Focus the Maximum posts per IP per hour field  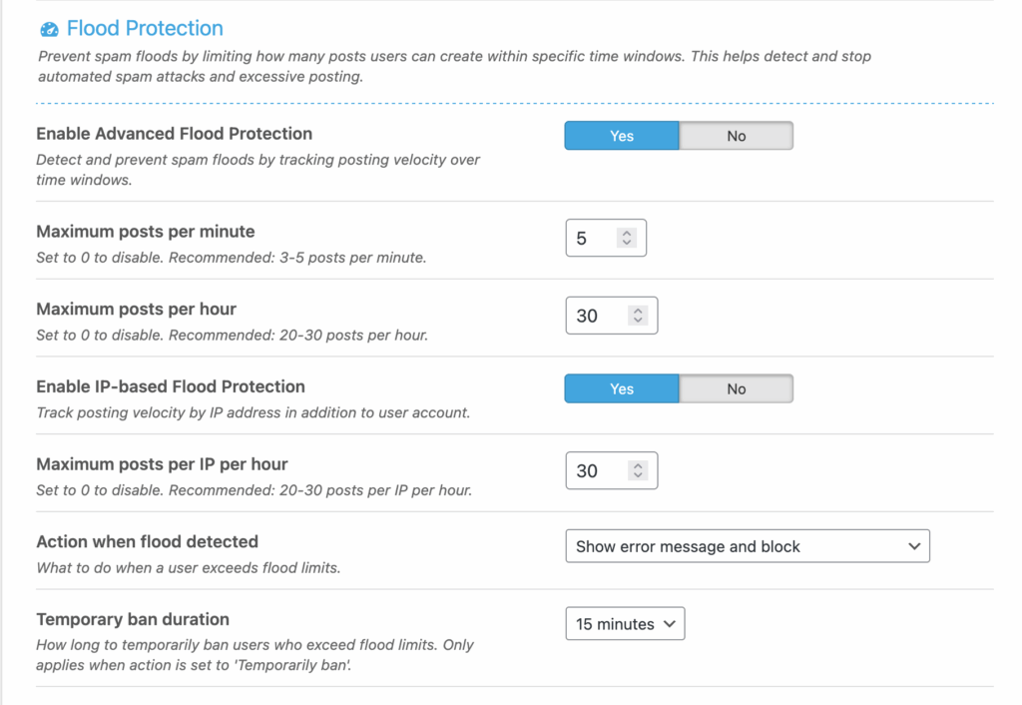[x=597, y=470]
